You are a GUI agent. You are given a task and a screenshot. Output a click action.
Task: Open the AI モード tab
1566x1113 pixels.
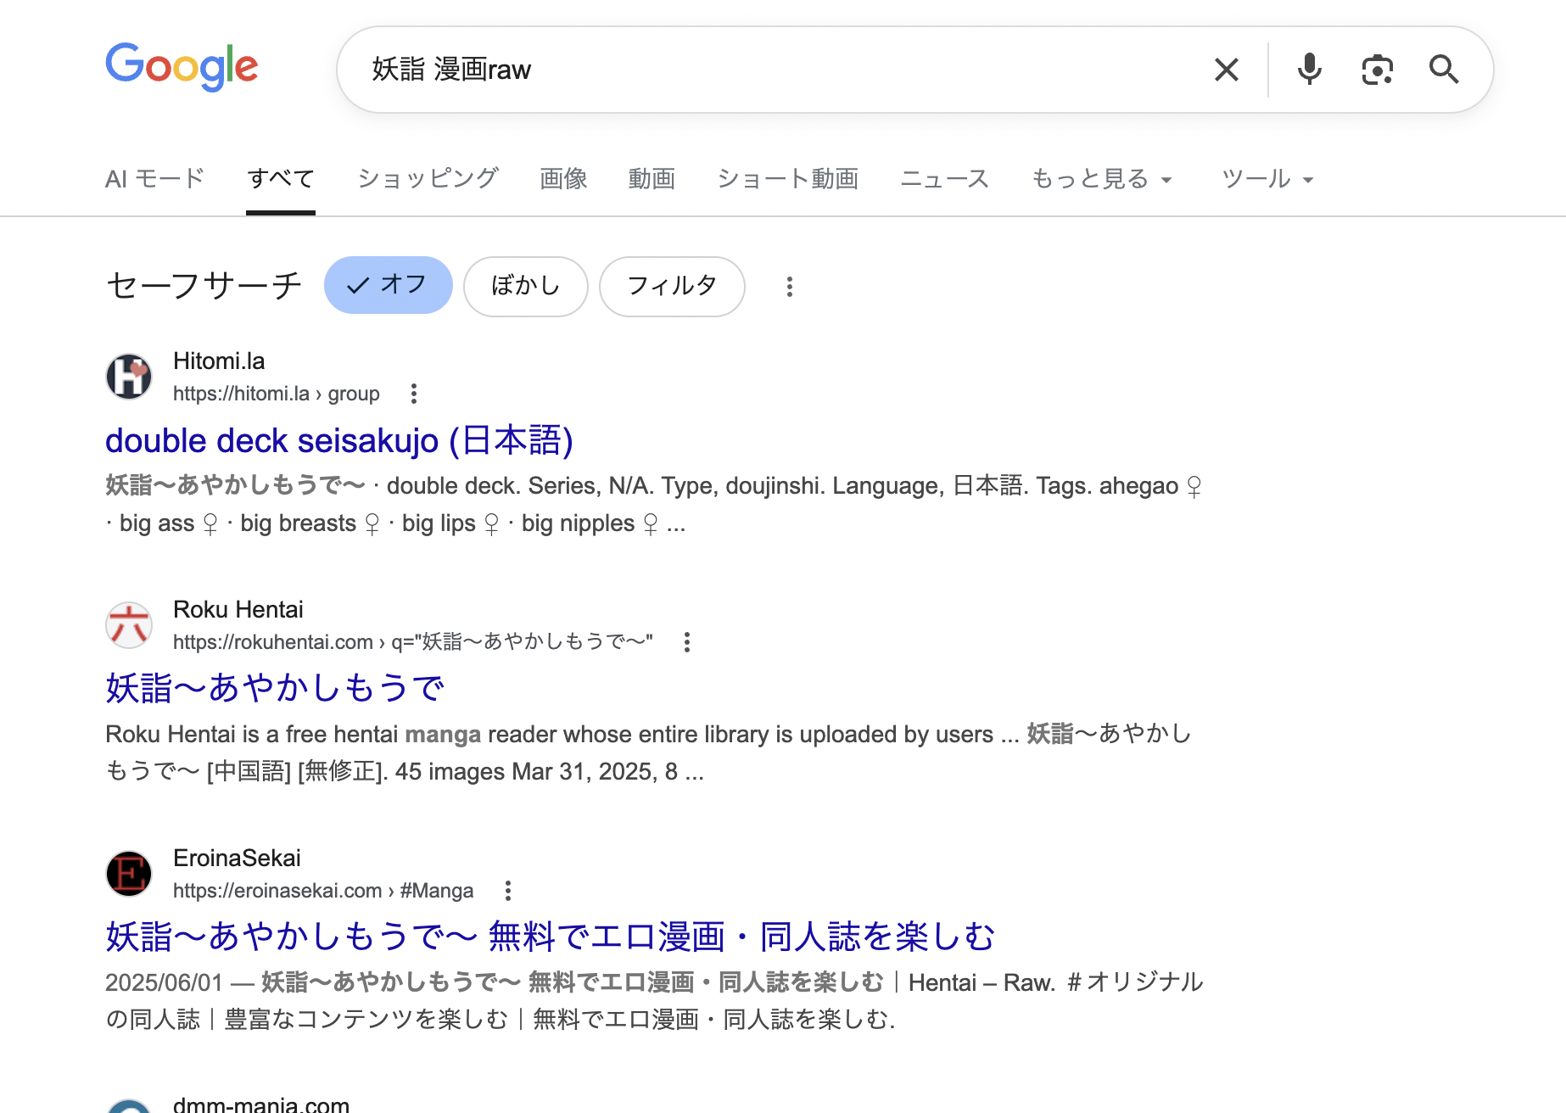155,179
